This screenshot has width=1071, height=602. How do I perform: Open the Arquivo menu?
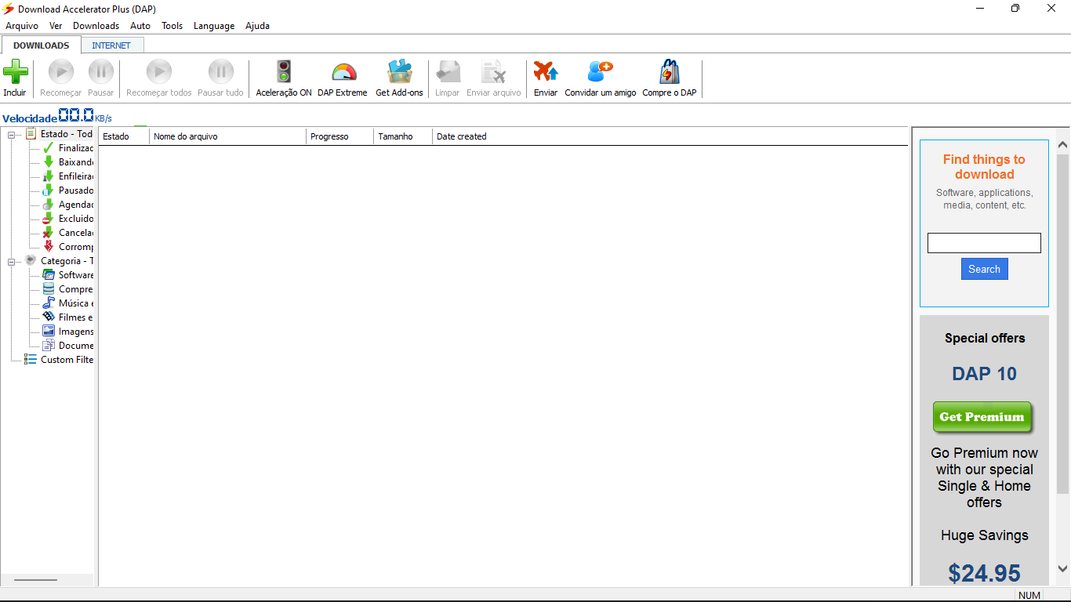(x=22, y=26)
